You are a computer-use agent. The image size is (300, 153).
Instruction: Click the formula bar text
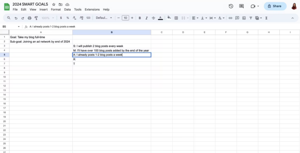[52, 26]
